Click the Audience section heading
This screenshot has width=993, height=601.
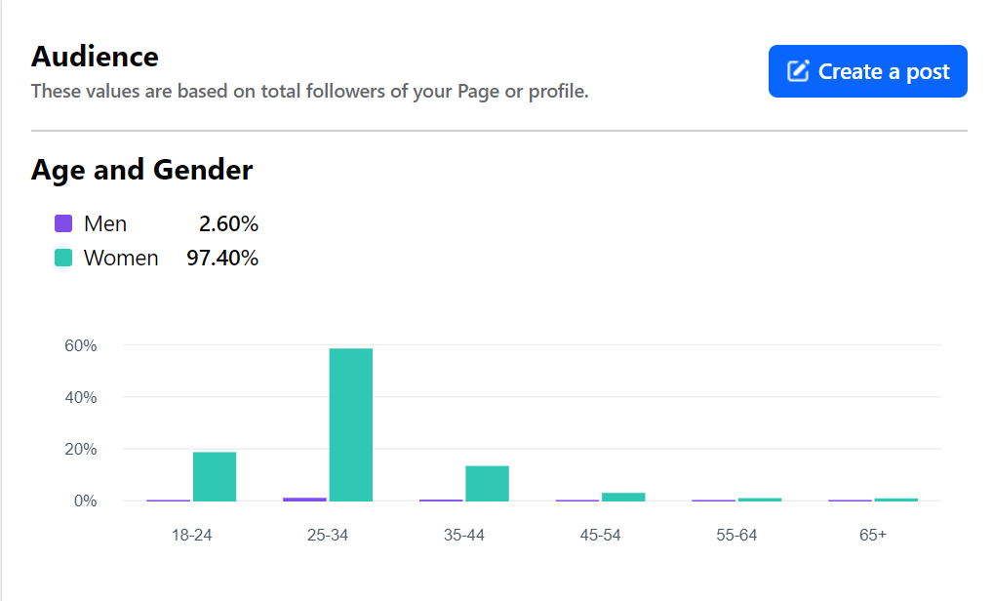click(95, 57)
